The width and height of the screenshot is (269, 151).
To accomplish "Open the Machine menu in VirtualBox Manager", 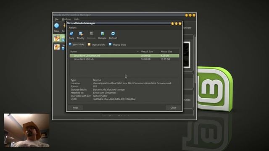I will click(66, 19).
